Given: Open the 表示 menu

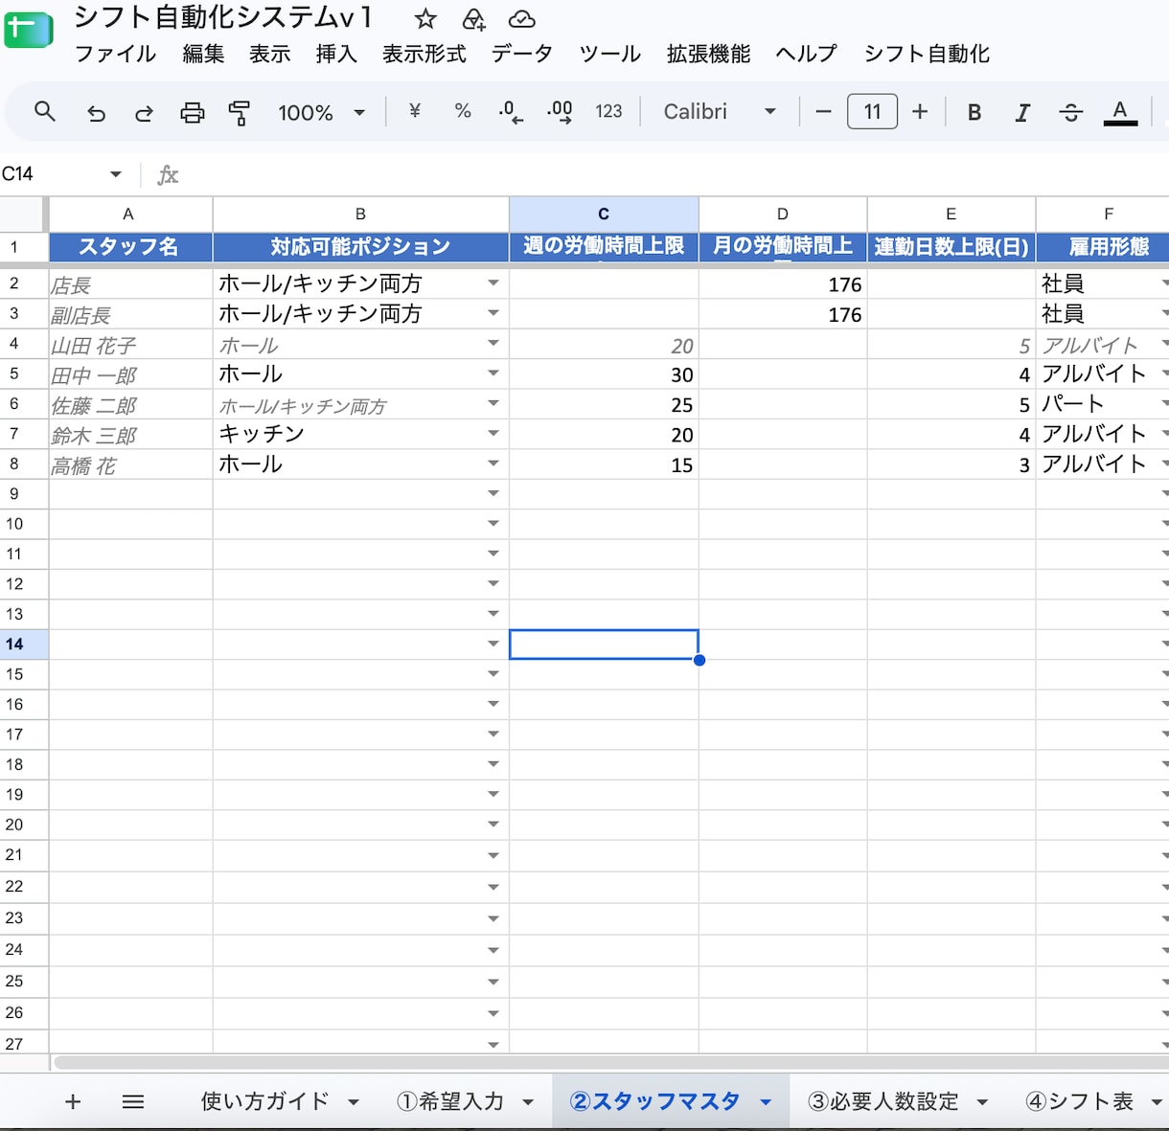Looking at the screenshot, I should [x=269, y=54].
